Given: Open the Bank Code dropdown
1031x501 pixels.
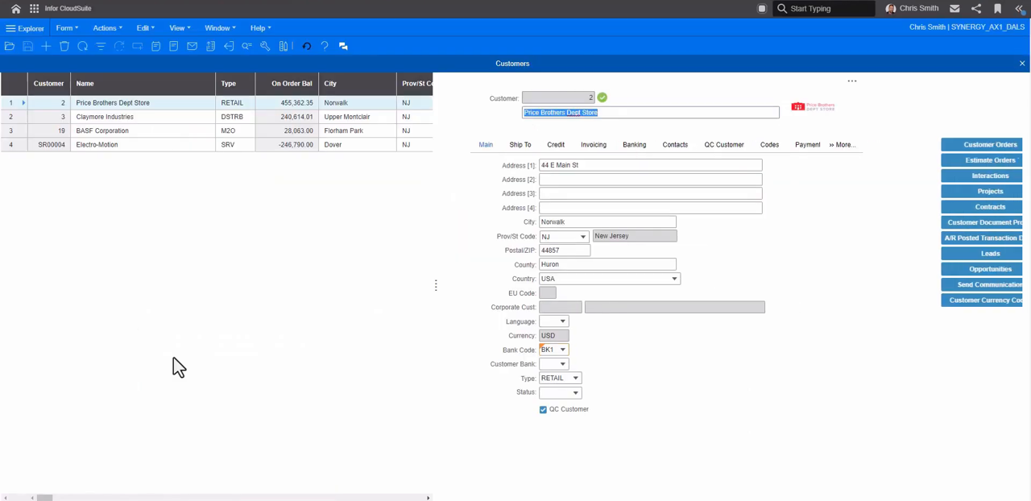Looking at the screenshot, I should click(x=562, y=350).
